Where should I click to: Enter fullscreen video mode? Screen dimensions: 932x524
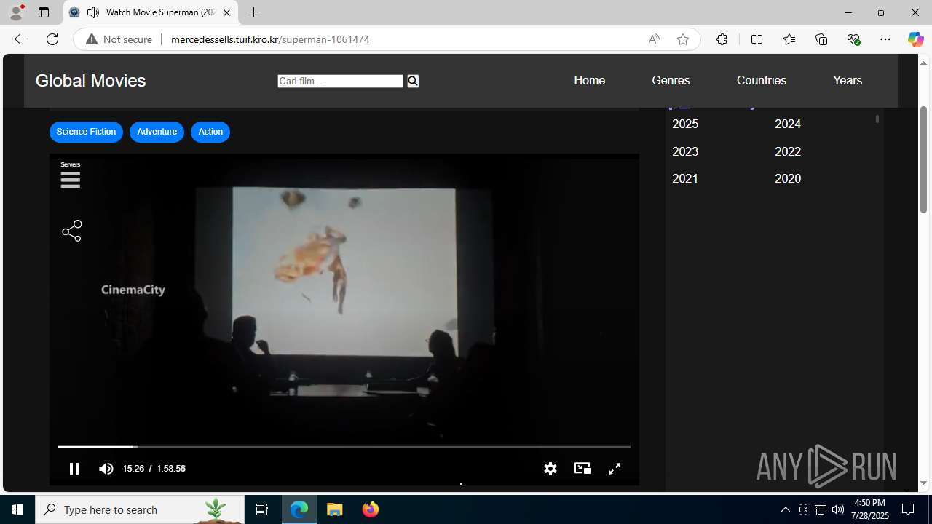tap(615, 469)
